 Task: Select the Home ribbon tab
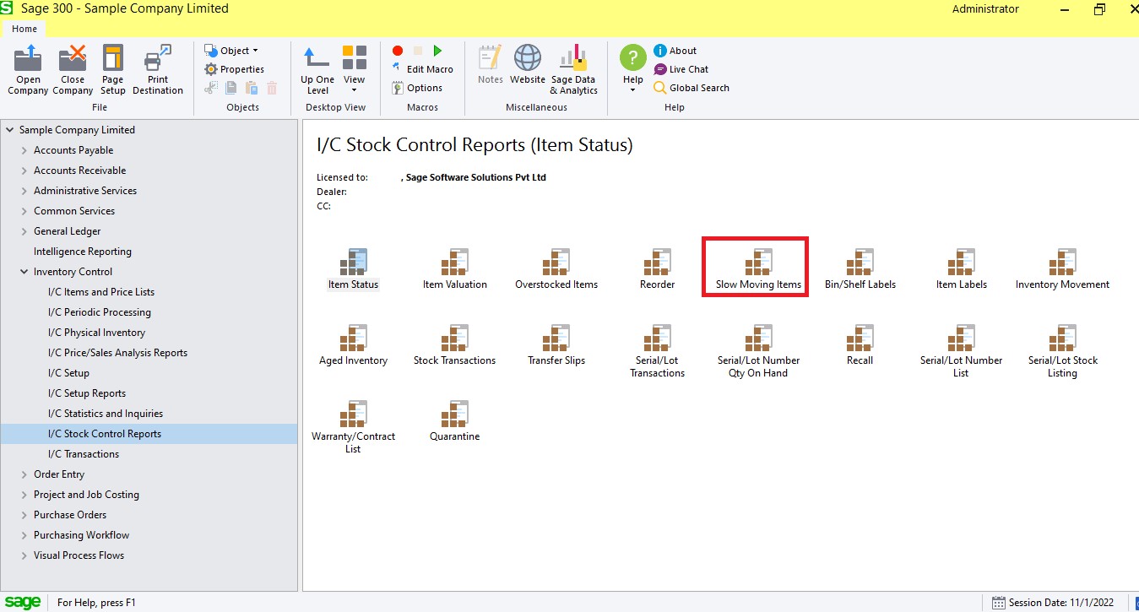coord(24,29)
